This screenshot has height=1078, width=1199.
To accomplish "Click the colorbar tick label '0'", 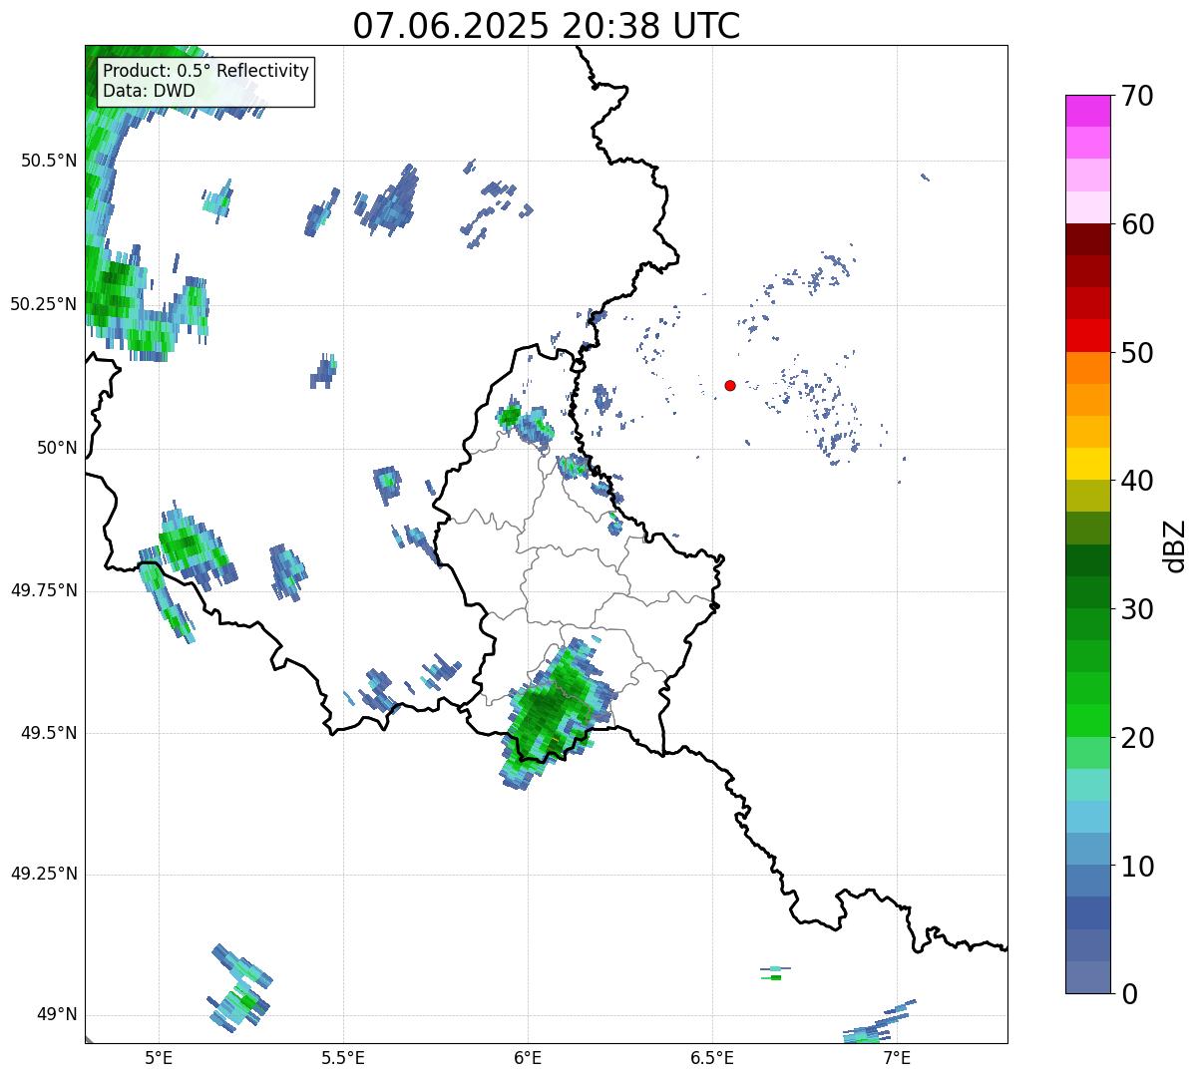I will (1129, 994).
